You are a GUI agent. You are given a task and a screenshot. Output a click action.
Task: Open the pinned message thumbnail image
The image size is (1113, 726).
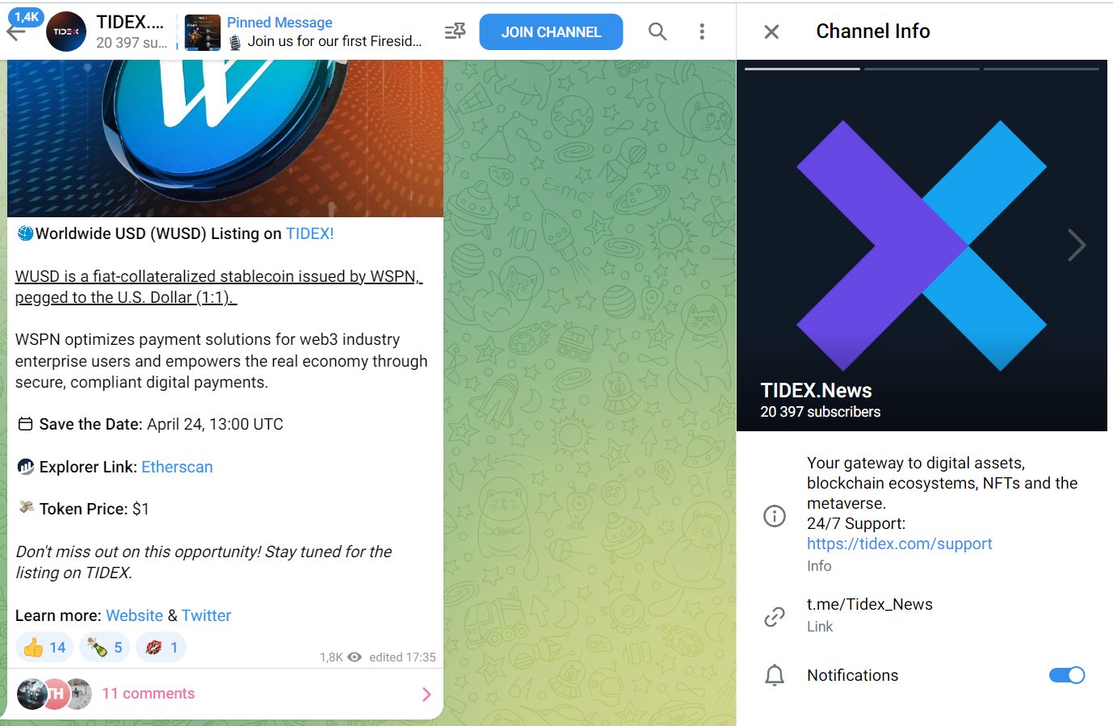pos(203,32)
